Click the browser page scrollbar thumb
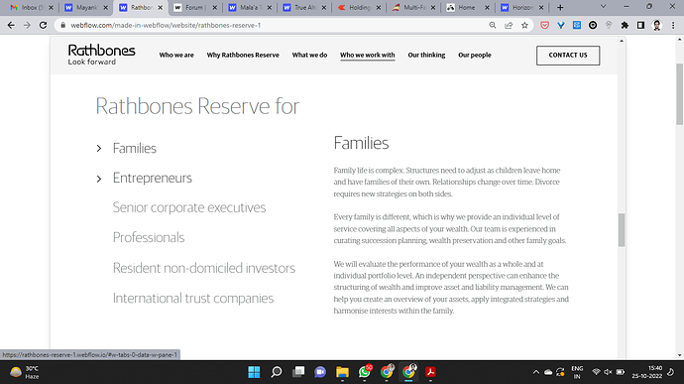684x384 pixels. point(680,94)
